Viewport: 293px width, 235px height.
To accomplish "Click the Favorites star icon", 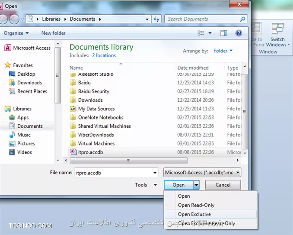I will 8,65.
